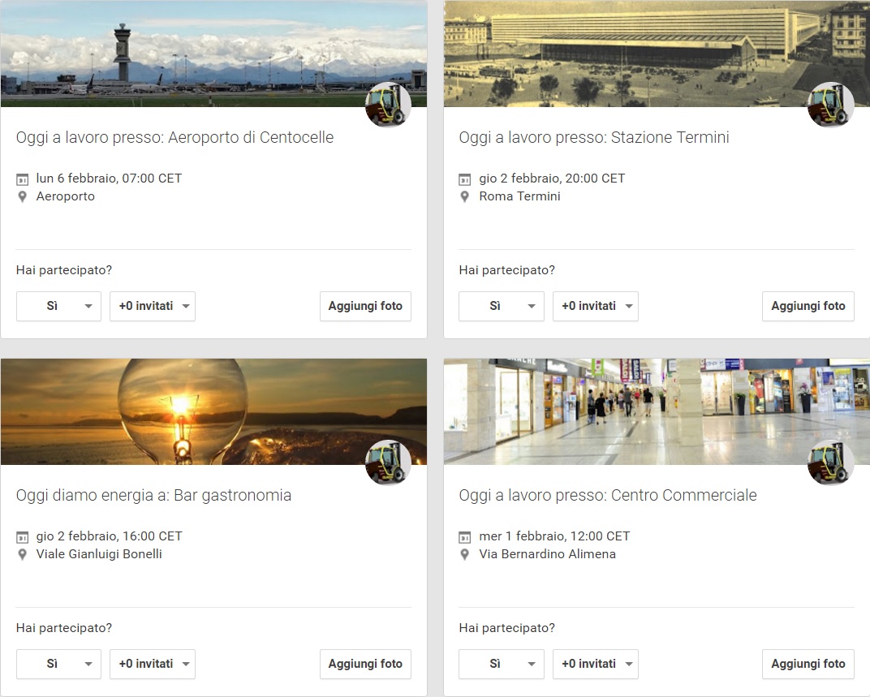The height and width of the screenshot is (697, 870).
Task: Open the +0 invitati dropdown on the Bar gastronomia card
Action: [x=153, y=665]
